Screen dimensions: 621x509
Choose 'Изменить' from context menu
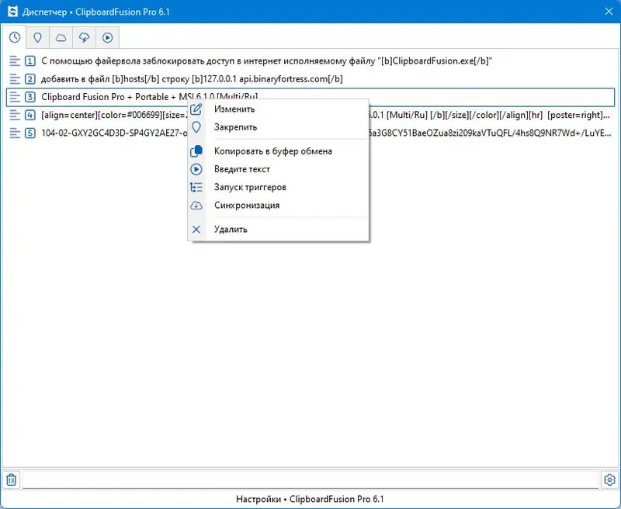pos(279,109)
